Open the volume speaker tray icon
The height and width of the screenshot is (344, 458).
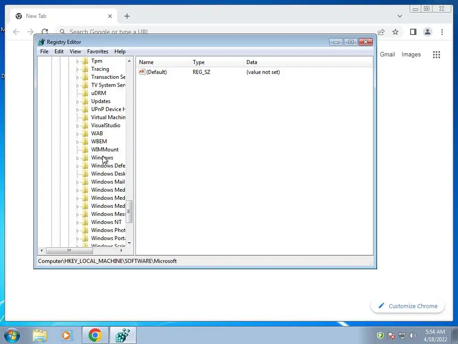point(413,335)
